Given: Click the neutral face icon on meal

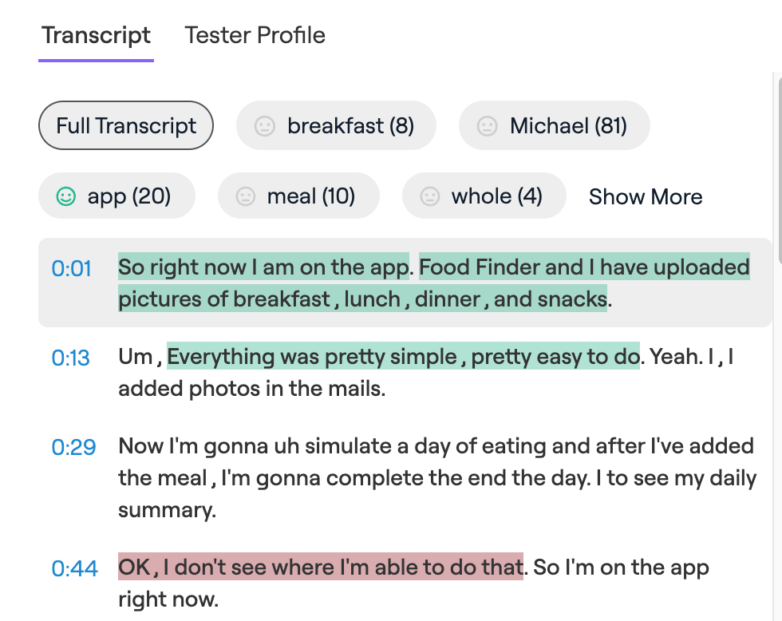Looking at the screenshot, I should point(246,196).
